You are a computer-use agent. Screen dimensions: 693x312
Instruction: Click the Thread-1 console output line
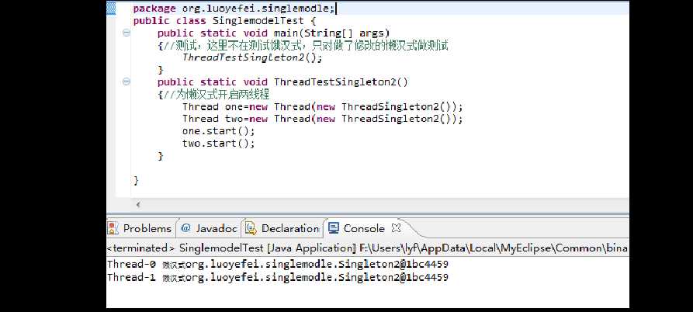(278, 277)
